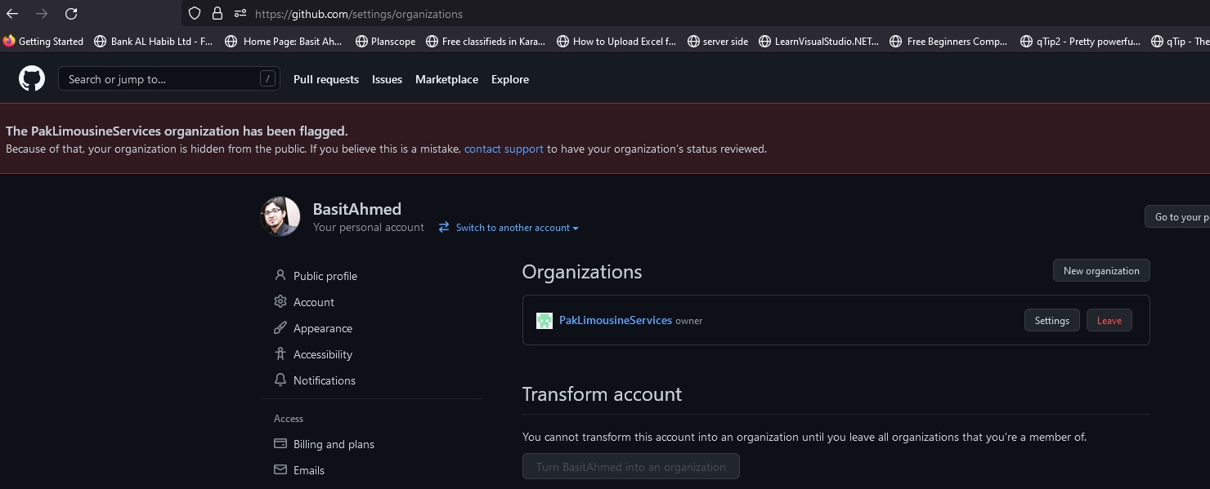Viewport: 1210px width, 489px height.
Task: Open Issues in the header
Action: [x=387, y=79]
